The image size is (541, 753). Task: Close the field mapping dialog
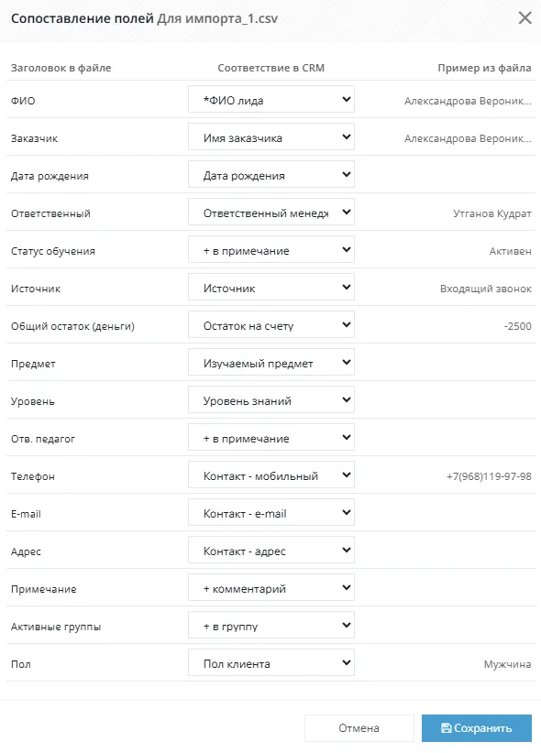point(524,18)
